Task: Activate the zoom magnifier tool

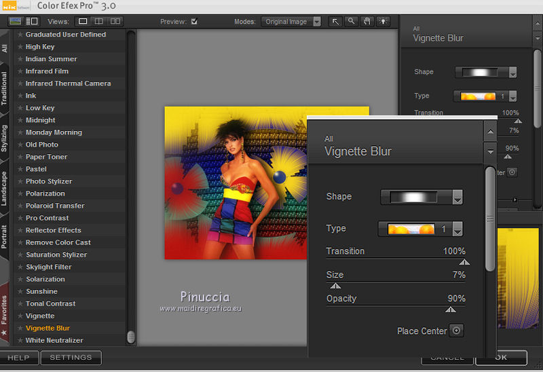Action: pos(351,22)
